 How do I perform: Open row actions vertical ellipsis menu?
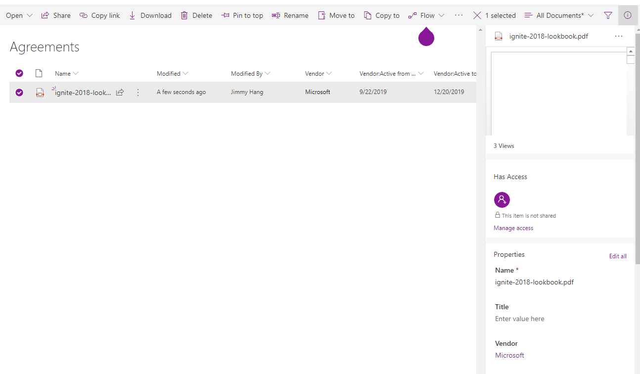[x=138, y=93]
